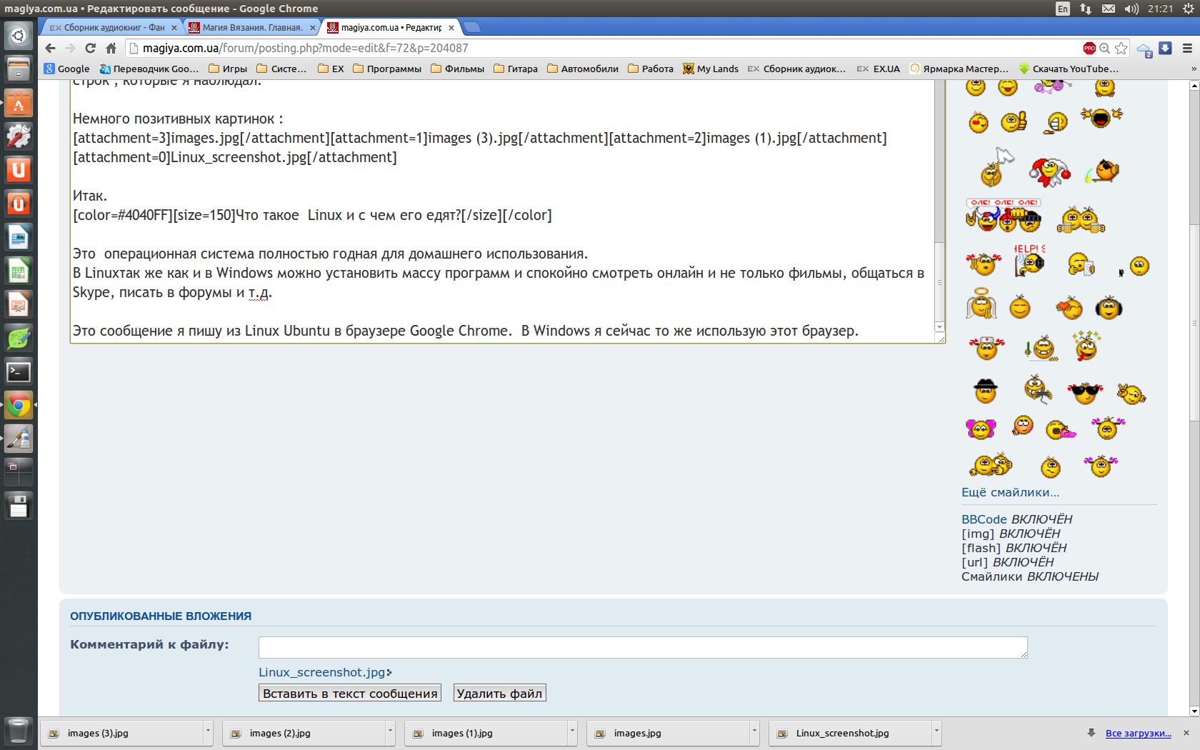Open Linux_screenshot.jpg download options arrow
This screenshot has height=750, width=1200.
click(936, 733)
